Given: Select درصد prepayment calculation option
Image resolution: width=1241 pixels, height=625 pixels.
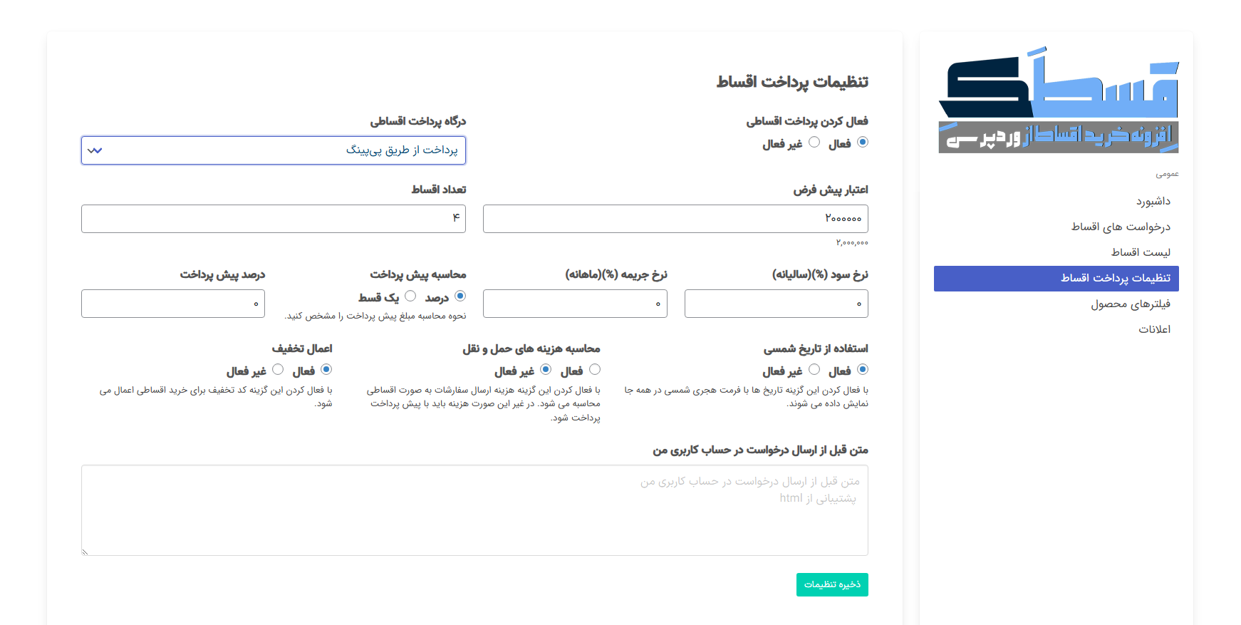Looking at the screenshot, I should point(460,296).
